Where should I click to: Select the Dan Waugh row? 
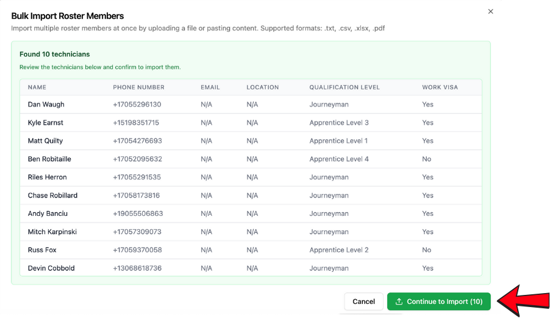pyautogui.click(x=46, y=105)
